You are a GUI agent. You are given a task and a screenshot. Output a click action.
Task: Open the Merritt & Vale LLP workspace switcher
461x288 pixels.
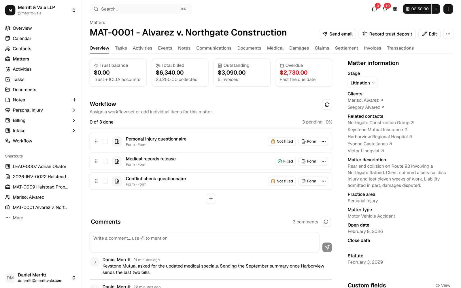point(41,10)
